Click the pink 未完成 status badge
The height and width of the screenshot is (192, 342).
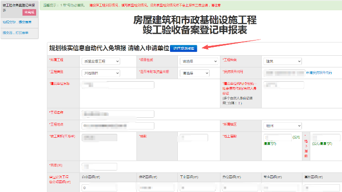pos(29,12)
